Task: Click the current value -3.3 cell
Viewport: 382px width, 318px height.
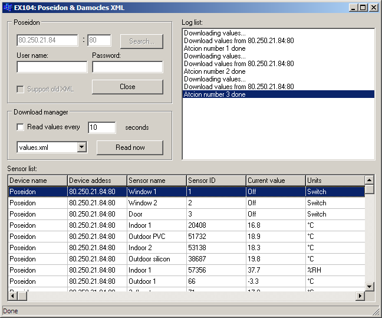Action: (275, 281)
